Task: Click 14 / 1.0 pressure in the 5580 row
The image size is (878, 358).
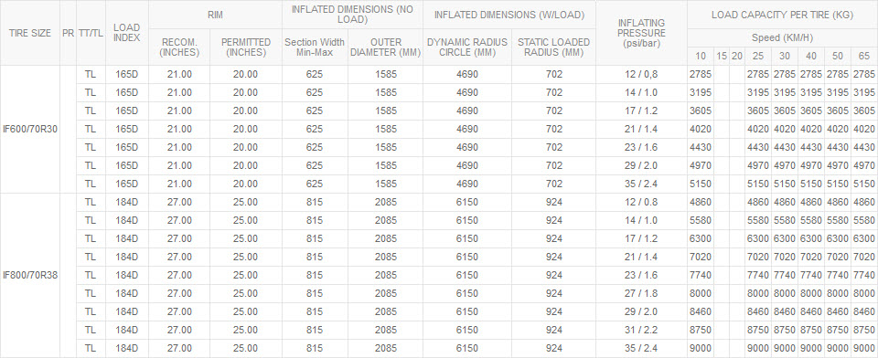Action: (641, 220)
